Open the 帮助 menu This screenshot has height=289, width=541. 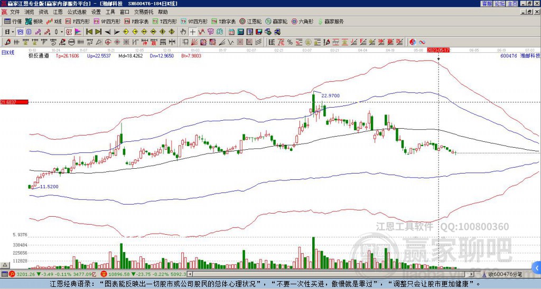tap(163, 12)
